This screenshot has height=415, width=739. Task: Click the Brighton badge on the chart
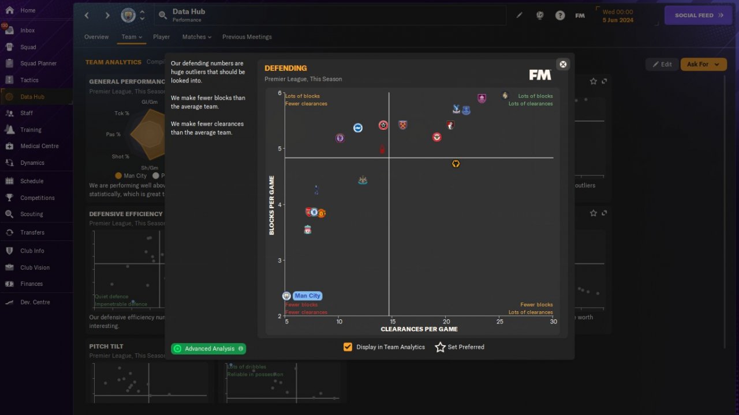358,128
